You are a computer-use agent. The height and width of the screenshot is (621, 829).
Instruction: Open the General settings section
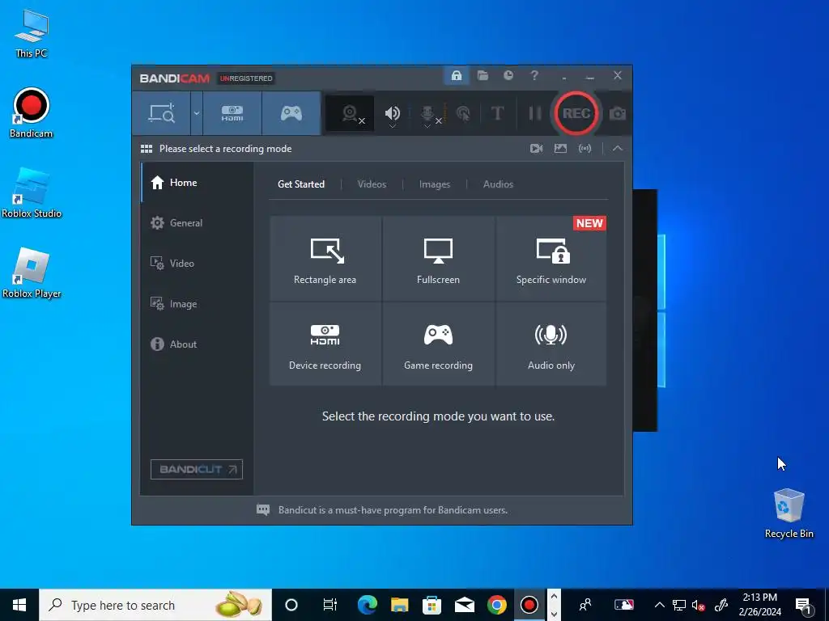[197, 223]
